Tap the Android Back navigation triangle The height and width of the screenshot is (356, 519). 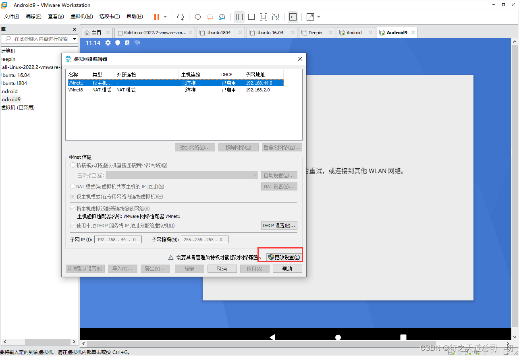[x=272, y=337]
